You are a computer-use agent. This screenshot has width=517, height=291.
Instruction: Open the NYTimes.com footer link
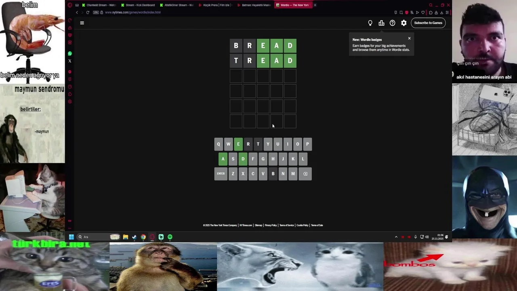click(x=246, y=226)
